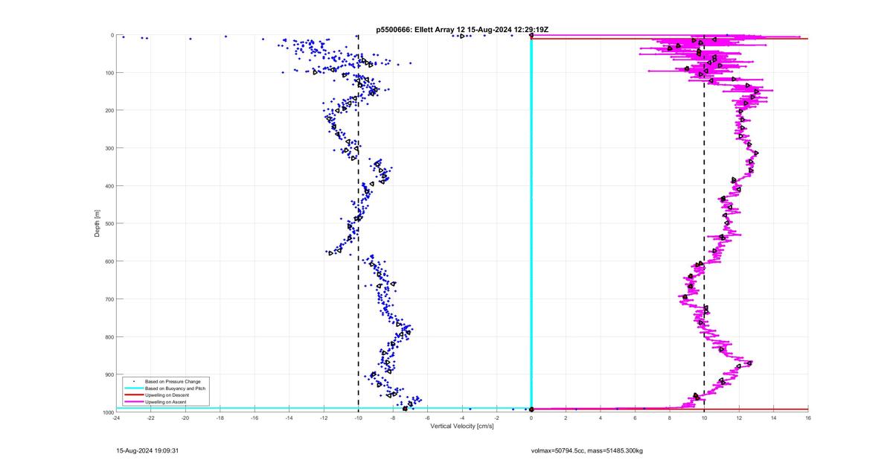The width and height of the screenshot is (893, 463).
Task: Click the x-axis tick label '-16'
Action: pyautogui.click(x=255, y=418)
